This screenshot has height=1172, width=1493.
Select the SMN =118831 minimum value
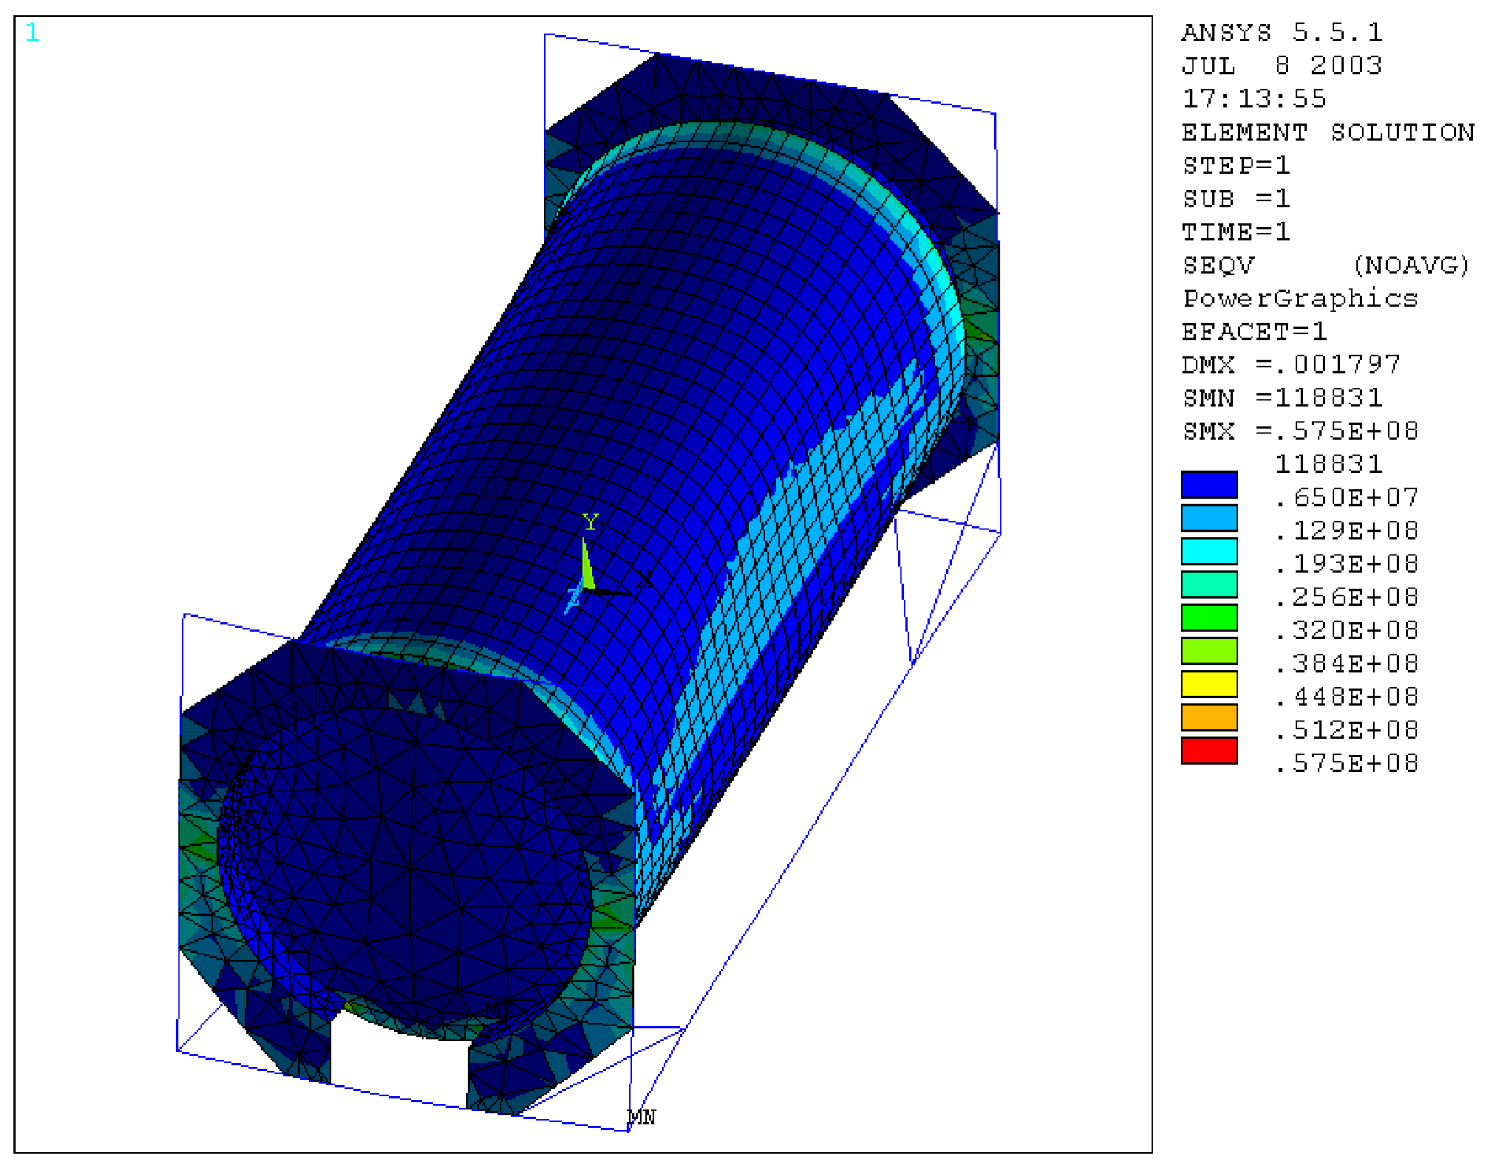pos(1282,398)
